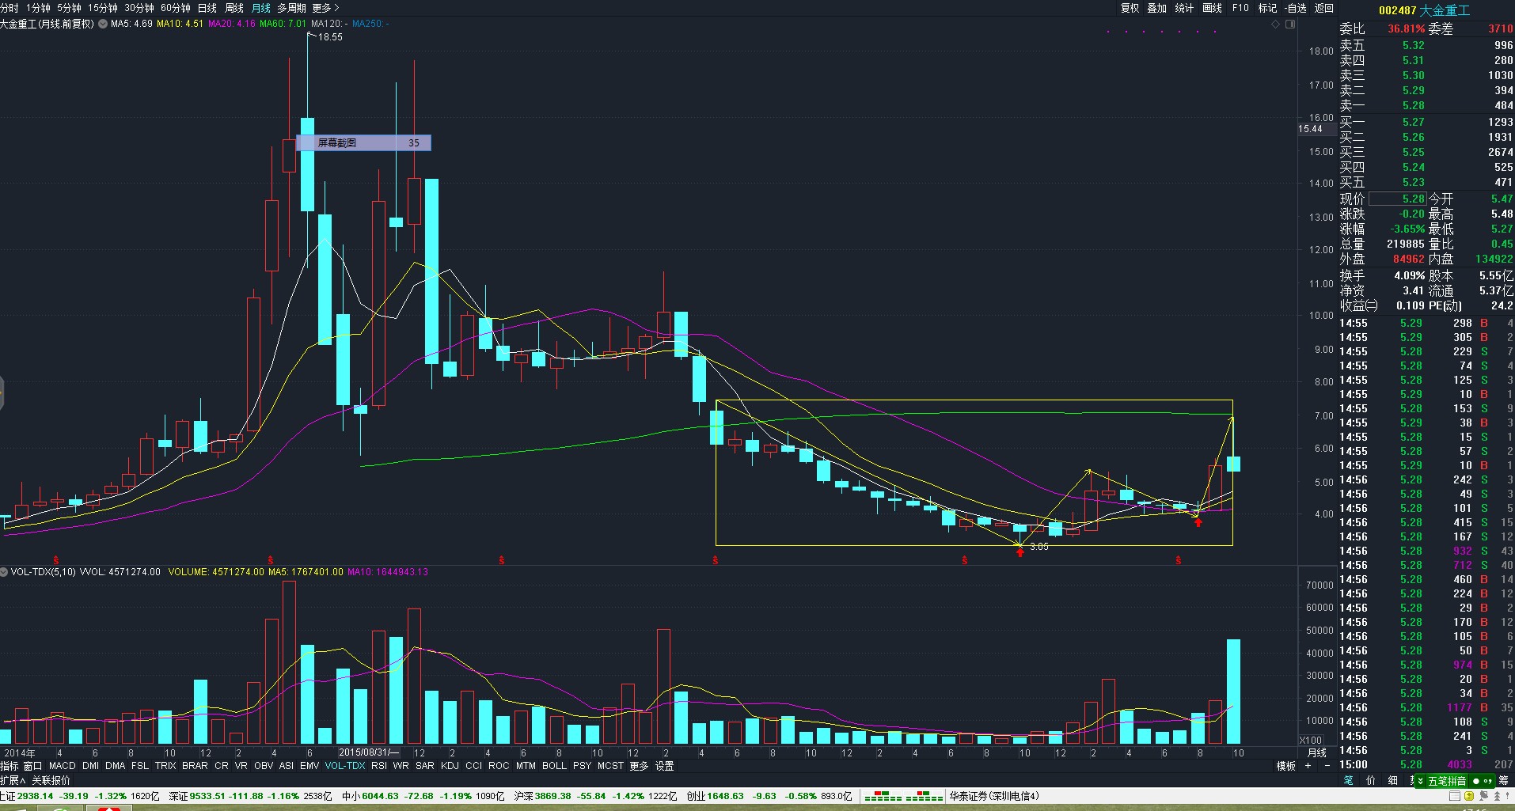The height and width of the screenshot is (811, 1515).
Task: Click the diamond icon above price axis
Action: [x=1275, y=25]
